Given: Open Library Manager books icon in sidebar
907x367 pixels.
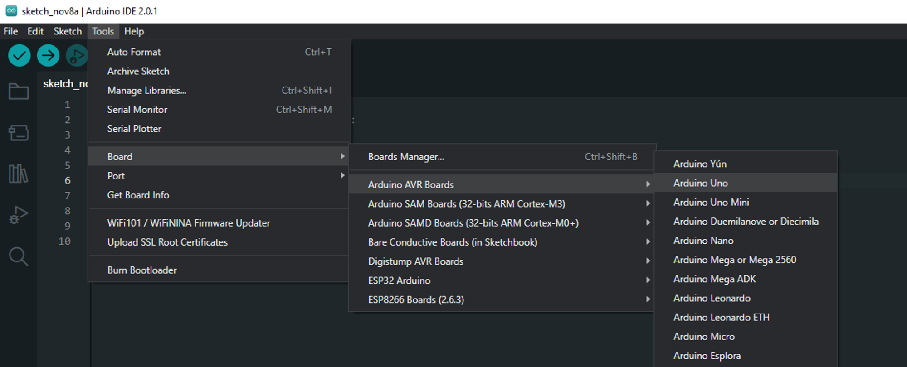Looking at the screenshot, I should (19, 173).
